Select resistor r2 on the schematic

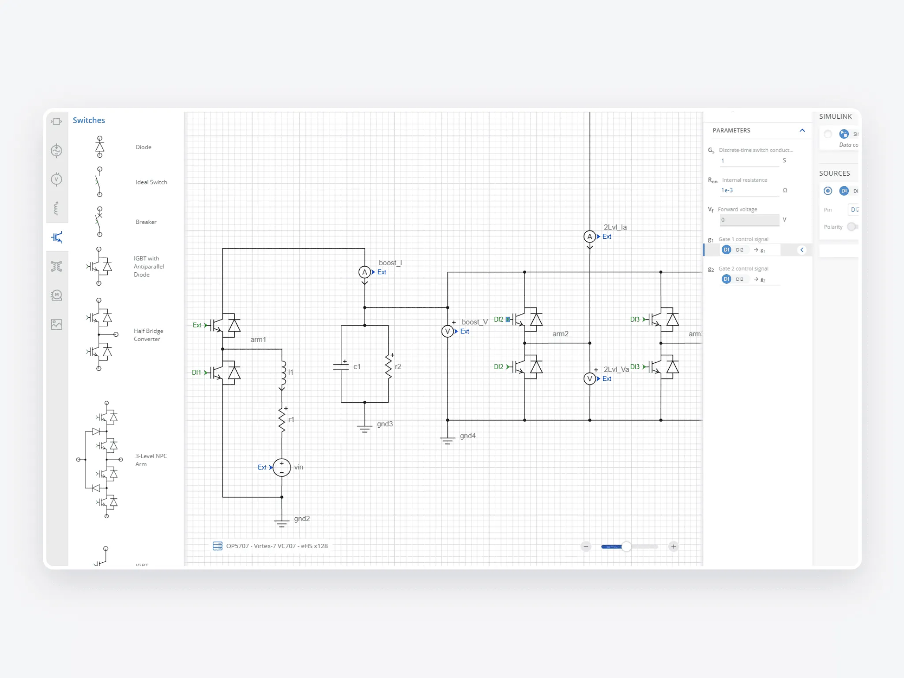[388, 366]
